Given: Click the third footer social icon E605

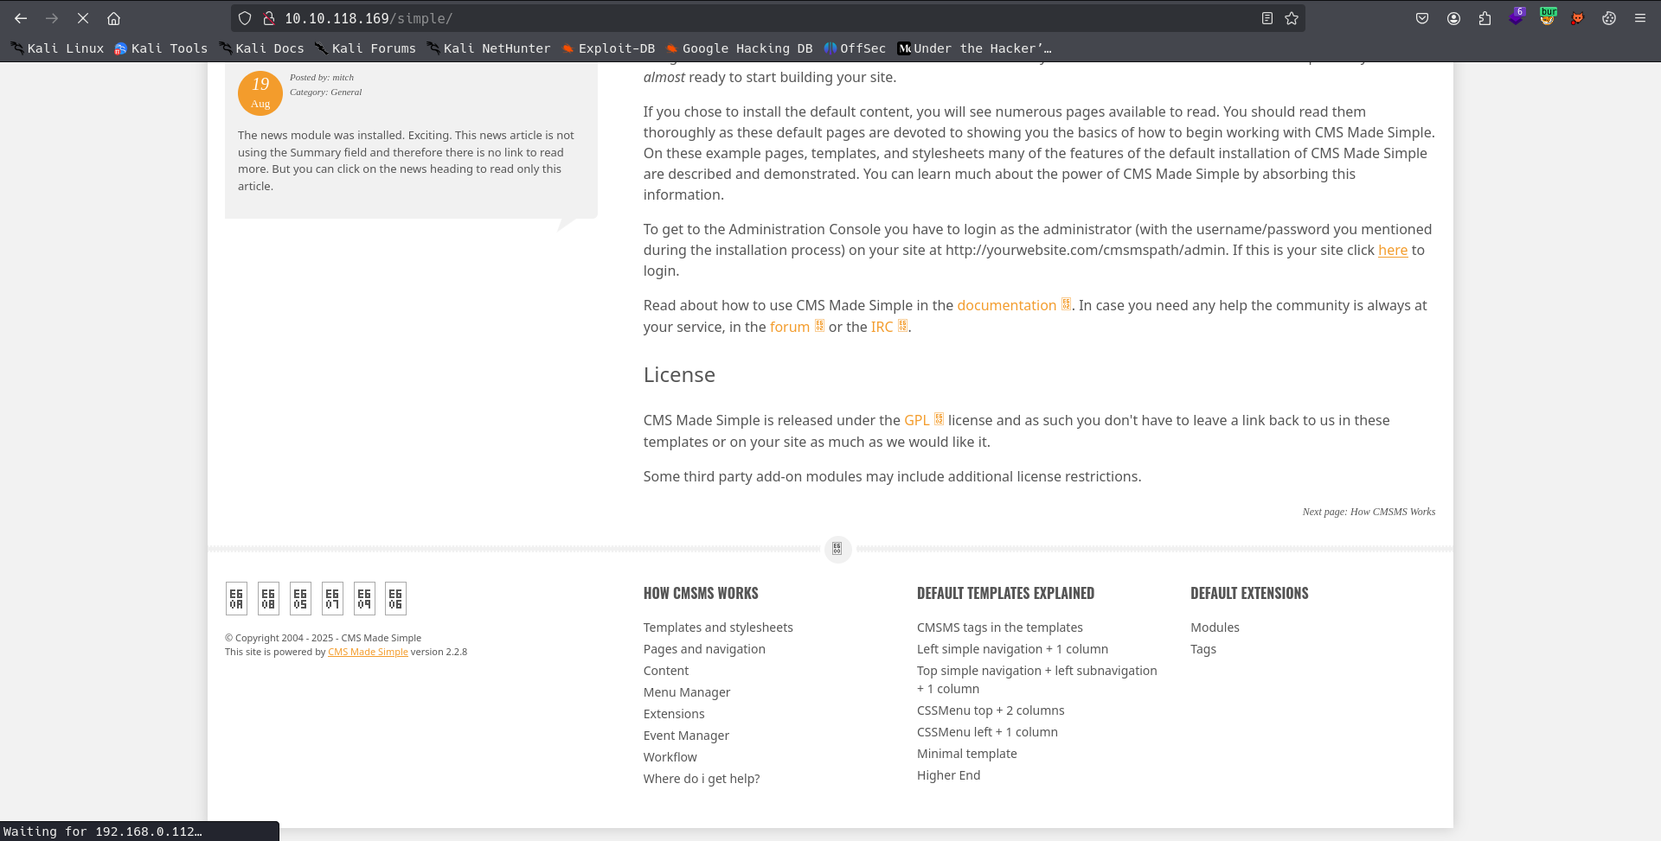Looking at the screenshot, I should (300, 598).
